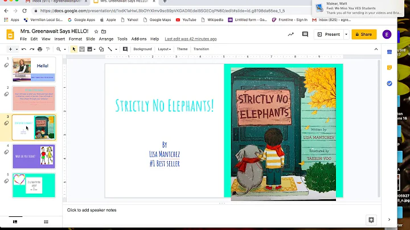Open the Tools menu
Screen dimensions: 410x230
(x=122, y=39)
